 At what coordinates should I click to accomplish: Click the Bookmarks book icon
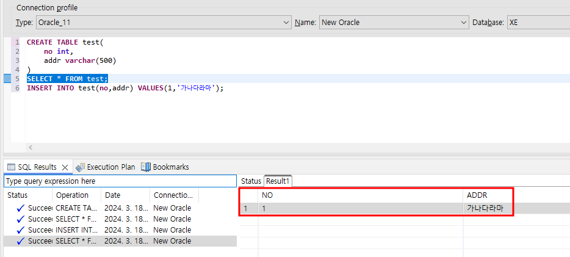[146, 167]
